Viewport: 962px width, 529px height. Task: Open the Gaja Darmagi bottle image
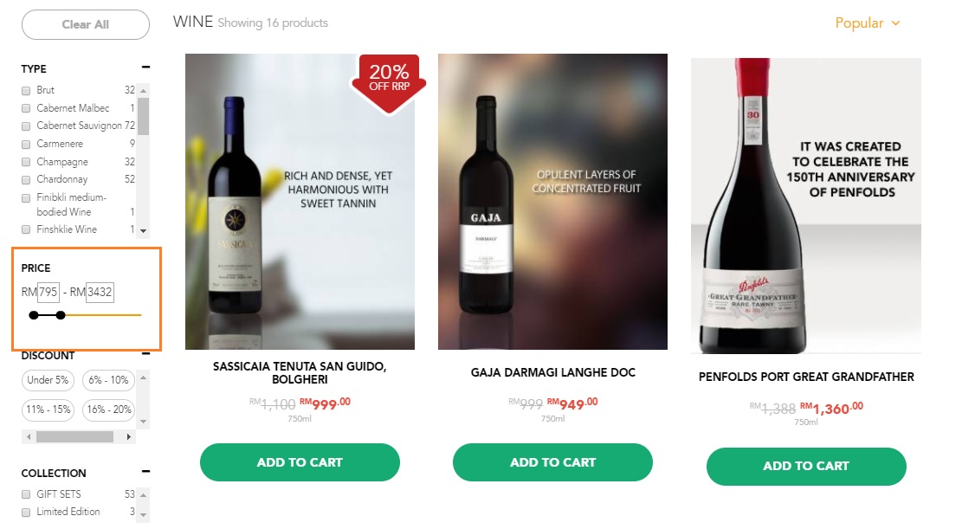(x=552, y=202)
